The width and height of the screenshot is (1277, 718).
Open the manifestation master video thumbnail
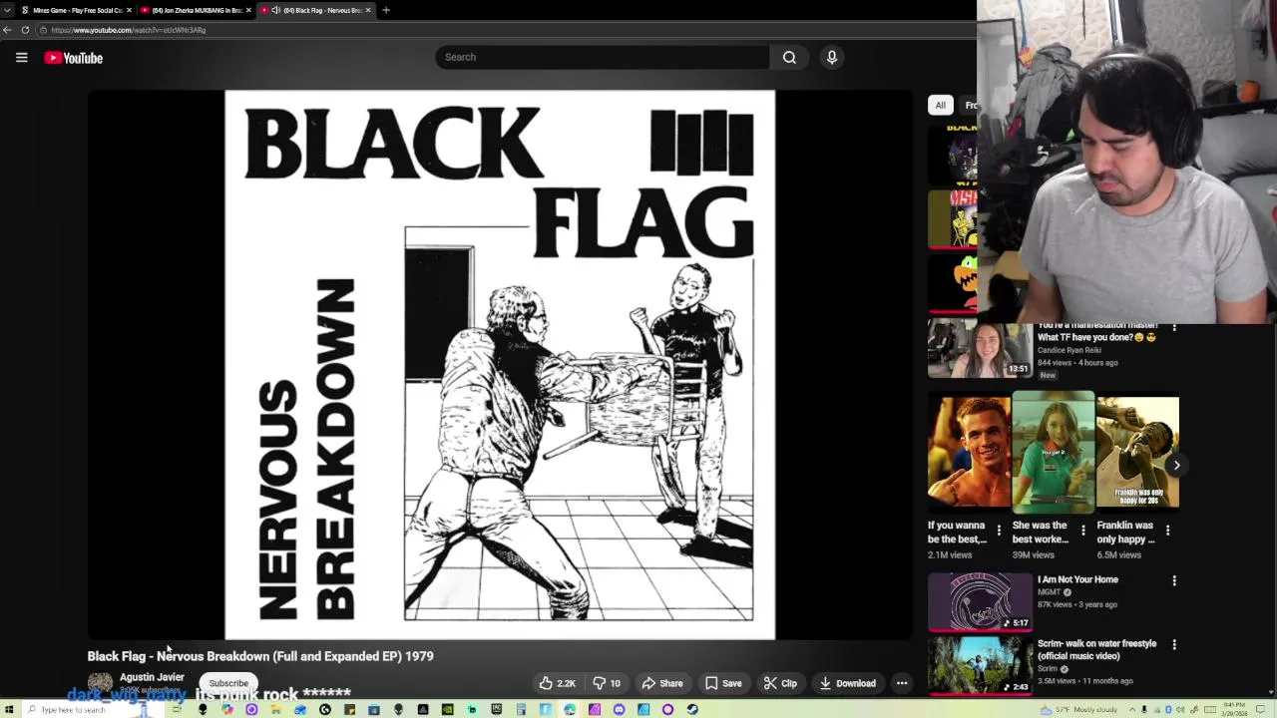pos(980,349)
